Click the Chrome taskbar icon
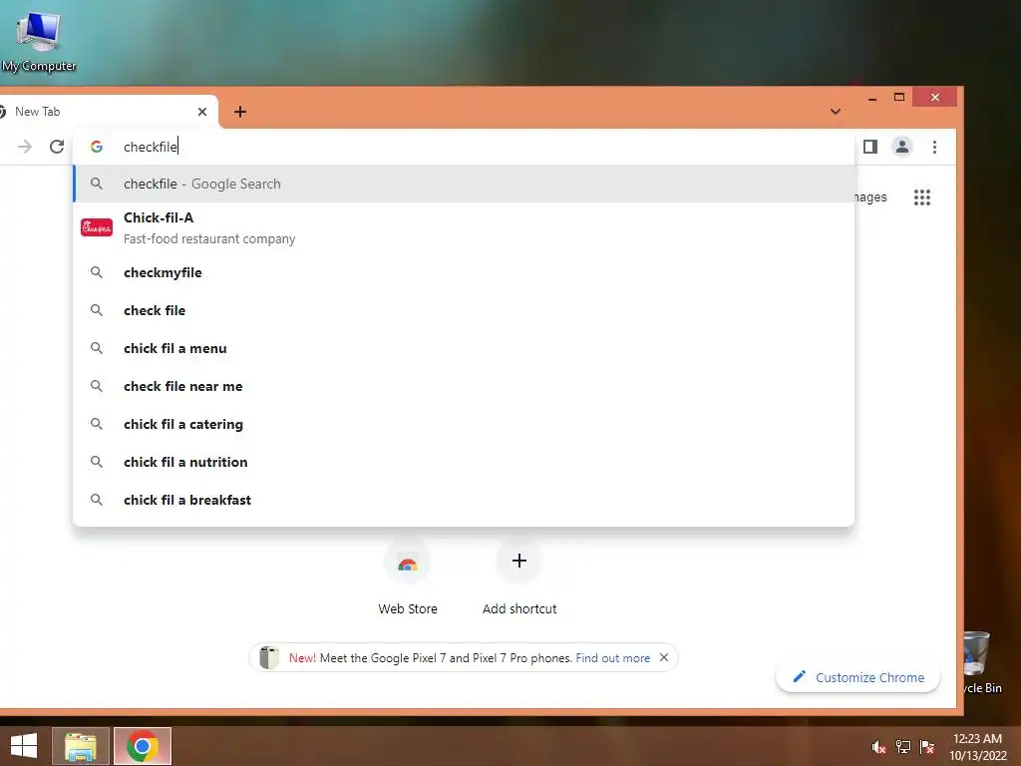Screen dimensions: 1021x766 [143, 746]
